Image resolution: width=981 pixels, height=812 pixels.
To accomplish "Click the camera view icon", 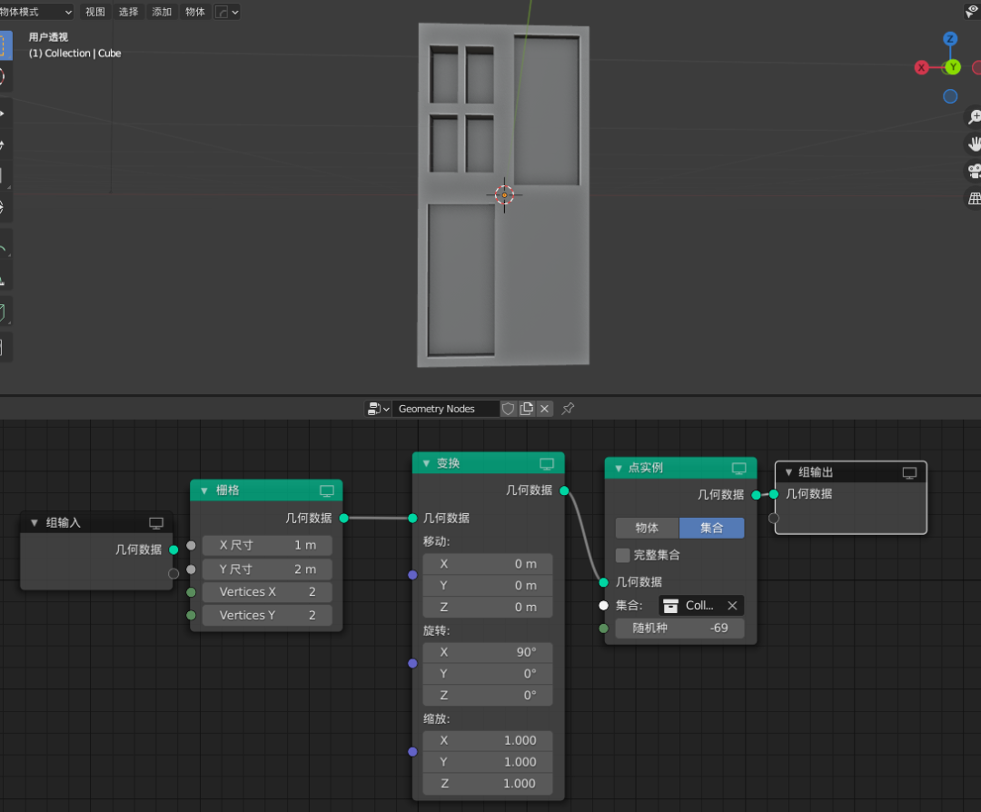I will tap(973, 171).
